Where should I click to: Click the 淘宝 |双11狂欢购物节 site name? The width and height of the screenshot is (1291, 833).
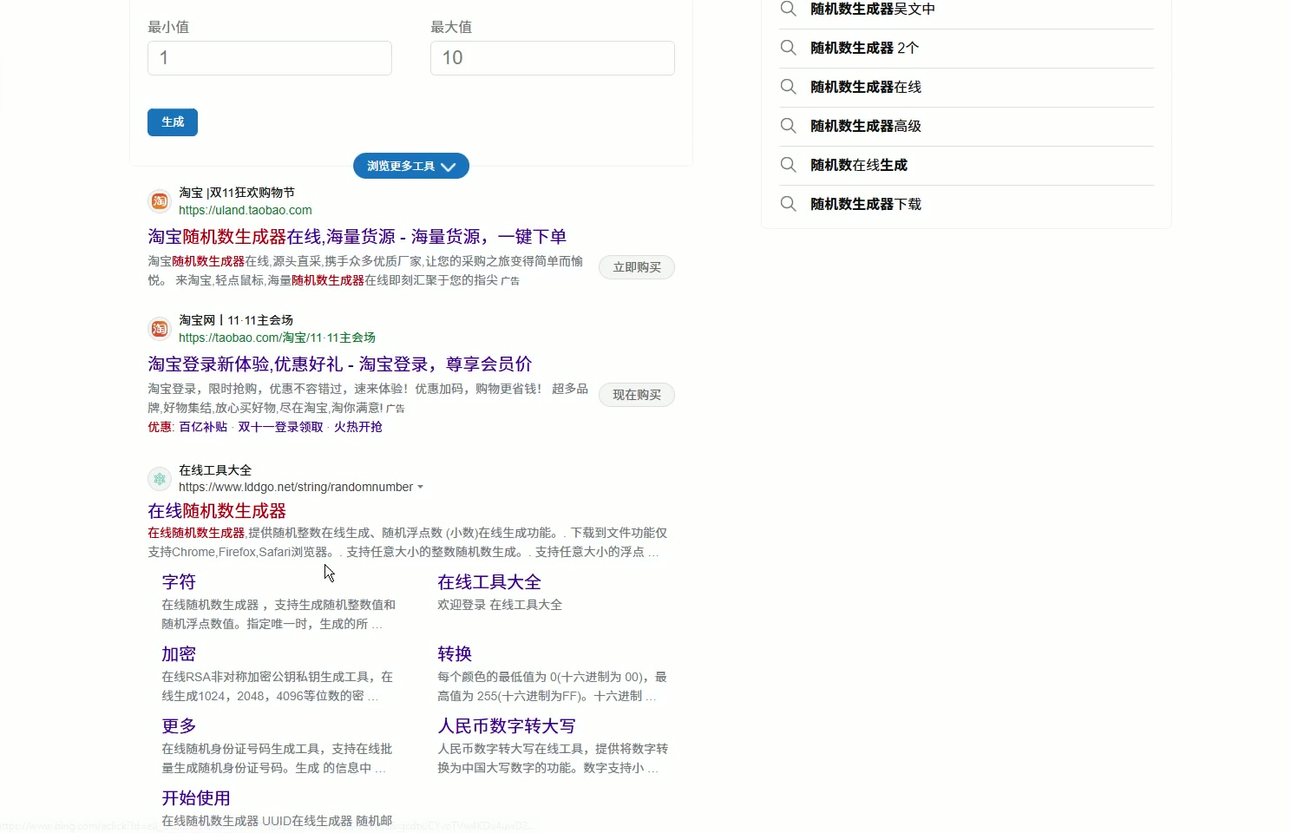pyautogui.click(x=237, y=193)
